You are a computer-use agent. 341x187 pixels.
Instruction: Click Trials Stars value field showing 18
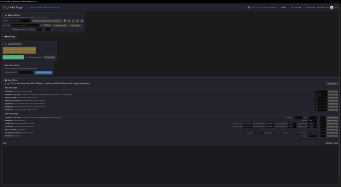click(321, 92)
